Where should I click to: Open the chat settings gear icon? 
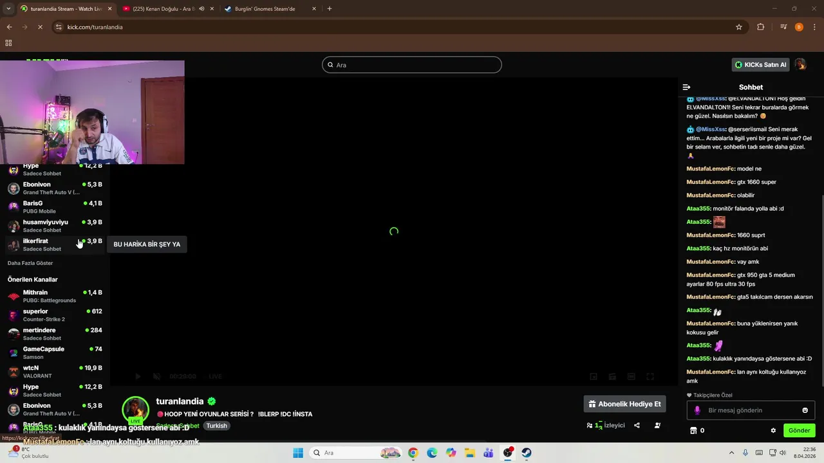773,430
